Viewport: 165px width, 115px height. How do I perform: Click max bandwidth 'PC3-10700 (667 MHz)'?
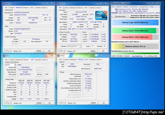25,70
